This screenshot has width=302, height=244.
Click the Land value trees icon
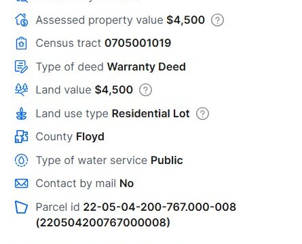coord(22,89)
